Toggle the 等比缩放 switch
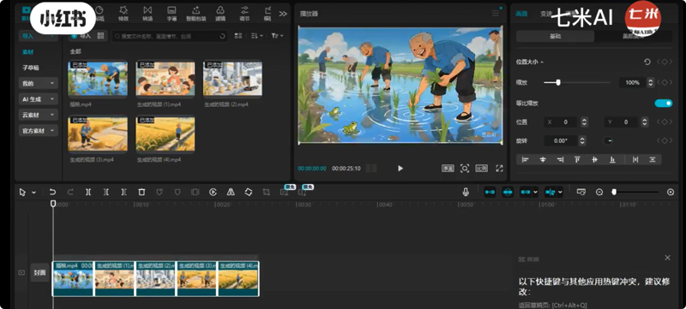Image resolution: width=686 pixels, height=309 pixels. [x=663, y=103]
